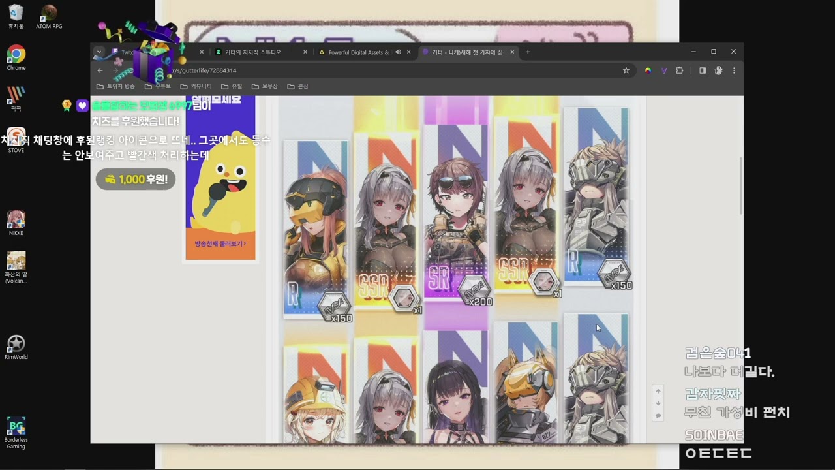Open the 픽픽 desktop shortcut

pos(16,99)
